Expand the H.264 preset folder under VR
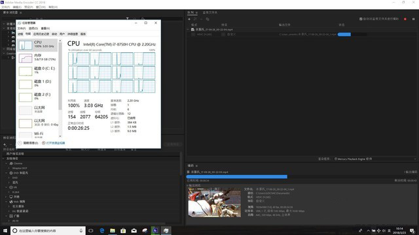 (9, 192)
